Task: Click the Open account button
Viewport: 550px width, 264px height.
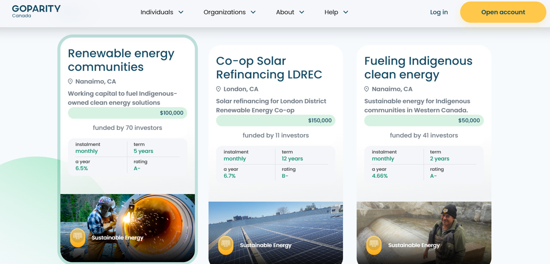Action: (503, 12)
